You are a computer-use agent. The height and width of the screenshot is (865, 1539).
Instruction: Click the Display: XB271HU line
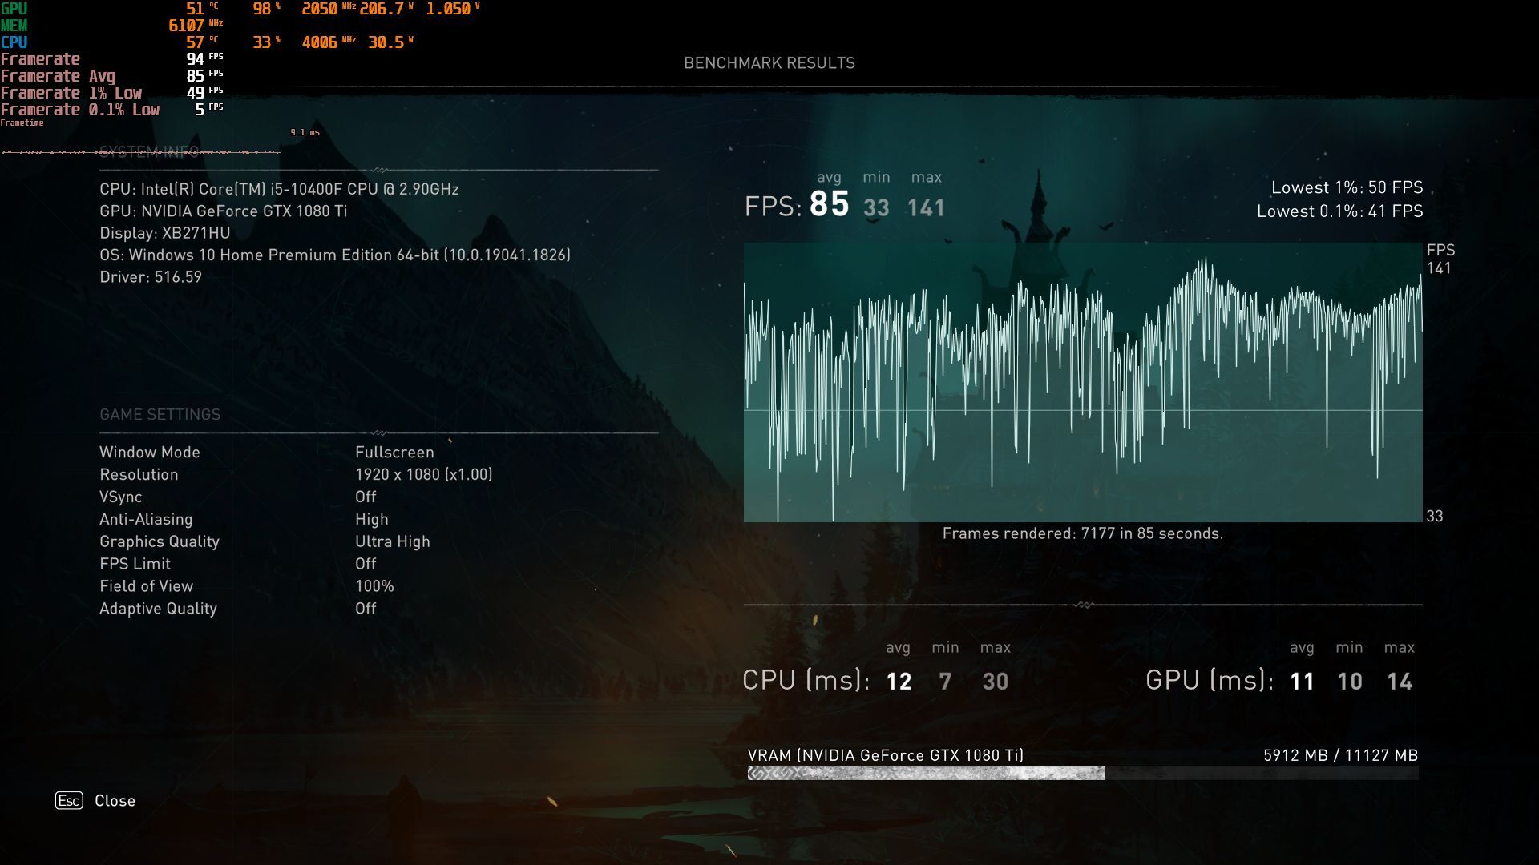[x=164, y=233]
